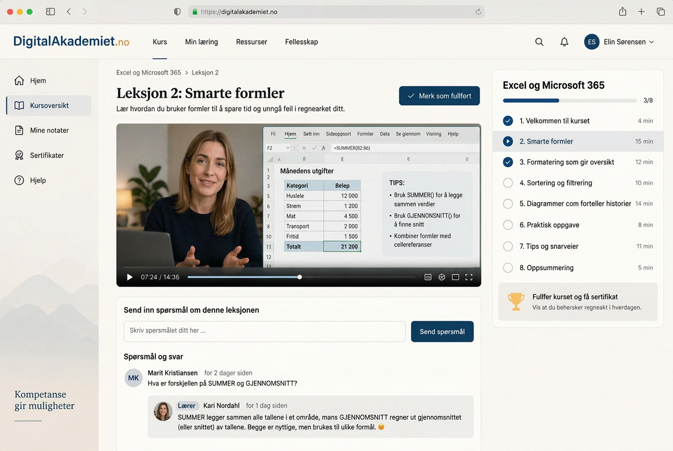Click the Mine notater document icon
Image resolution: width=673 pixels, height=451 pixels.
19,130
